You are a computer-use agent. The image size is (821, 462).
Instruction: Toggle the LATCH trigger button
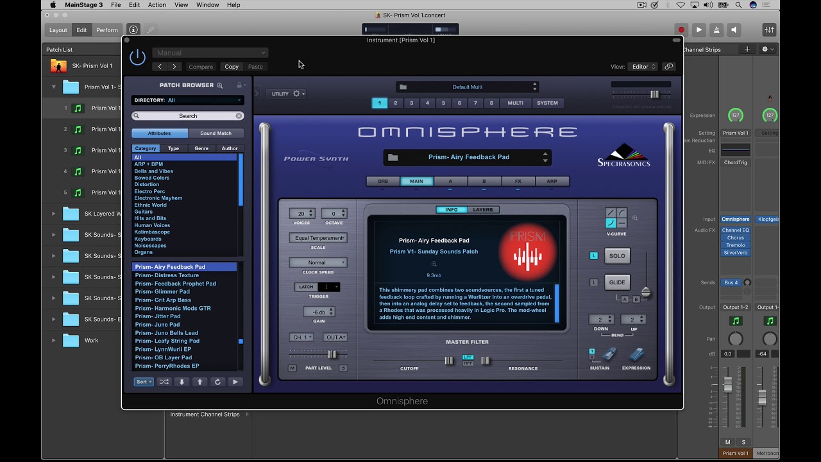[x=307, y=287]
